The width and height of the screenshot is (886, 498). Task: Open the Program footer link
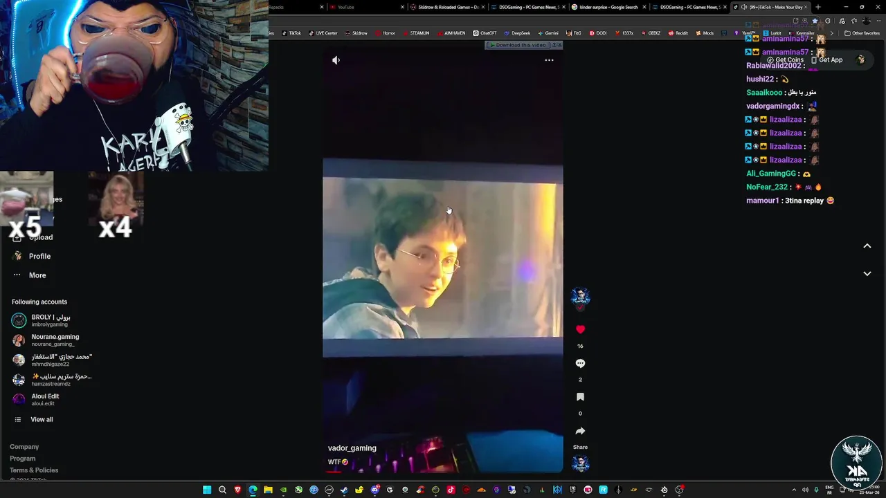(23, 459)
